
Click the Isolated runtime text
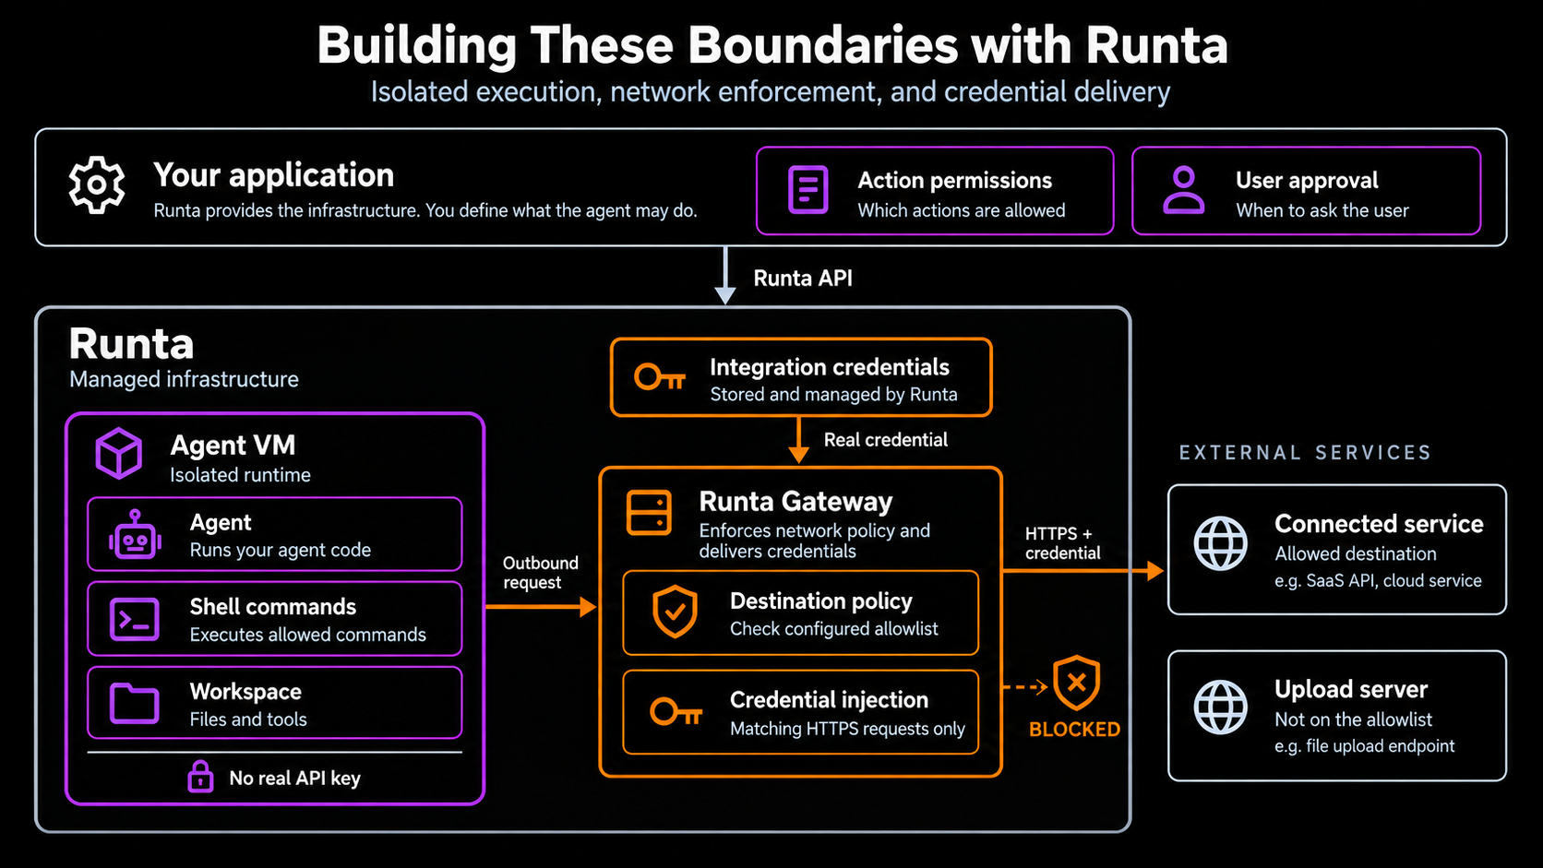coord(240,475)
